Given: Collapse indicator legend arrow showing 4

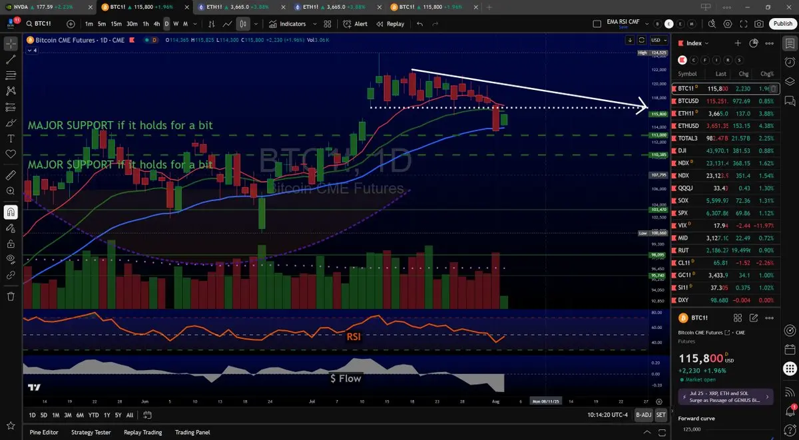Looking at the screenshot, I should pos(31,50).
